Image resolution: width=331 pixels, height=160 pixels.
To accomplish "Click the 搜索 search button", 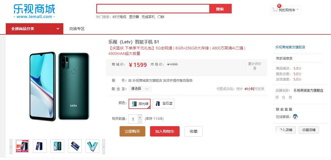I will pos(220,9).
